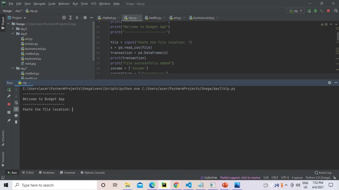Toggle the Project sidebar tool button
Image resolution: width=339 pixels, height=190 pixels.
pyautogui.click(x=3, y=23)
